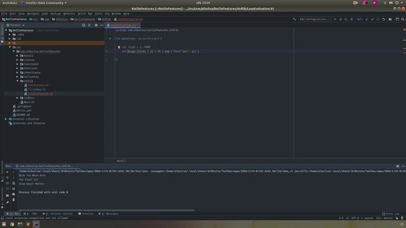406x228 pixels.
Task: Click kotlinfeatures in the breadcrumb bar
Action: point(83,19)
